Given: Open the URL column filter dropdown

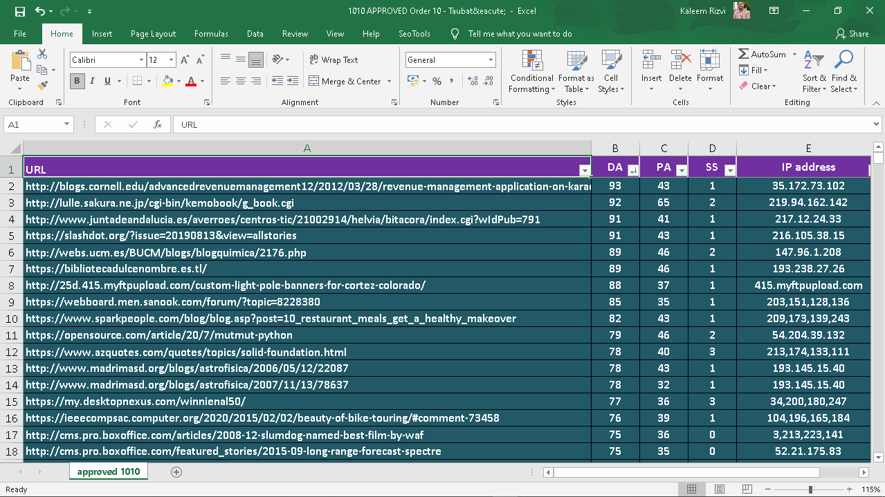Looking at the screenshot, I should [585, 170].
